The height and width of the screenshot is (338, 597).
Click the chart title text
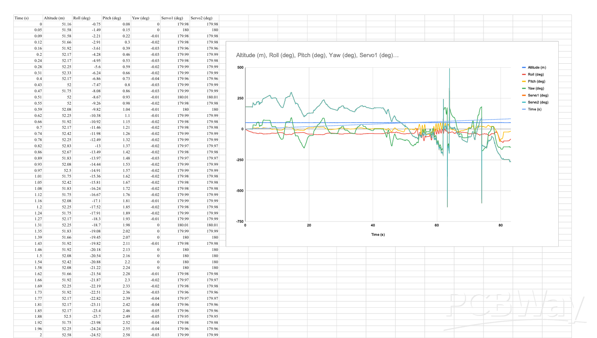click(x=317, y=55)
